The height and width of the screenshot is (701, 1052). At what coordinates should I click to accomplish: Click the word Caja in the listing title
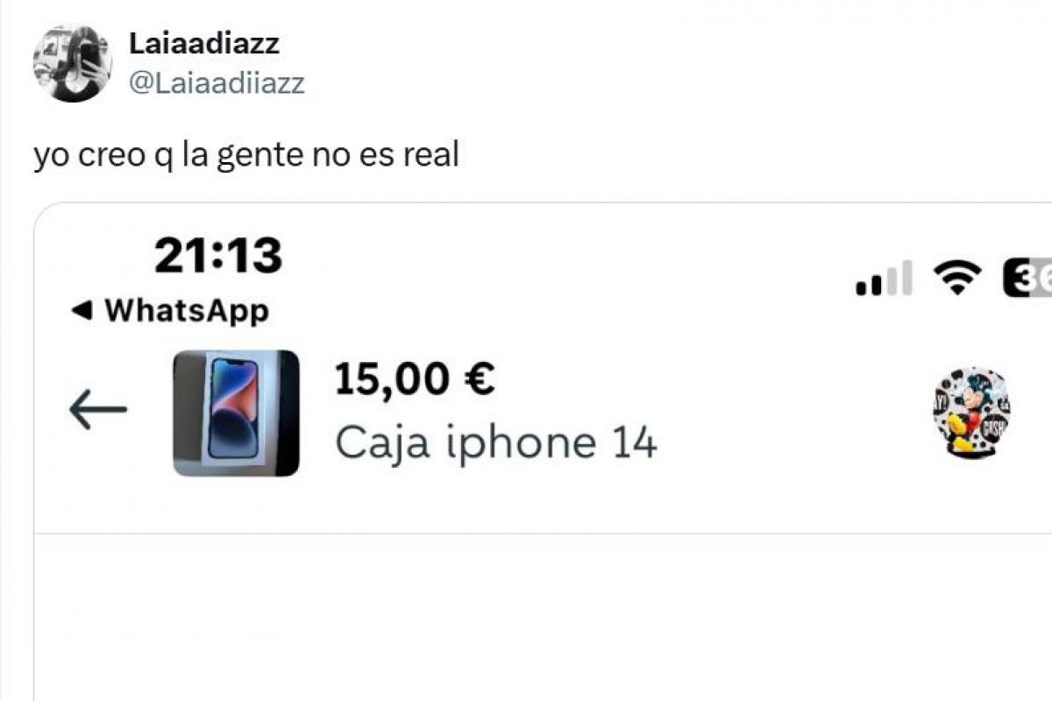point(383,444)
